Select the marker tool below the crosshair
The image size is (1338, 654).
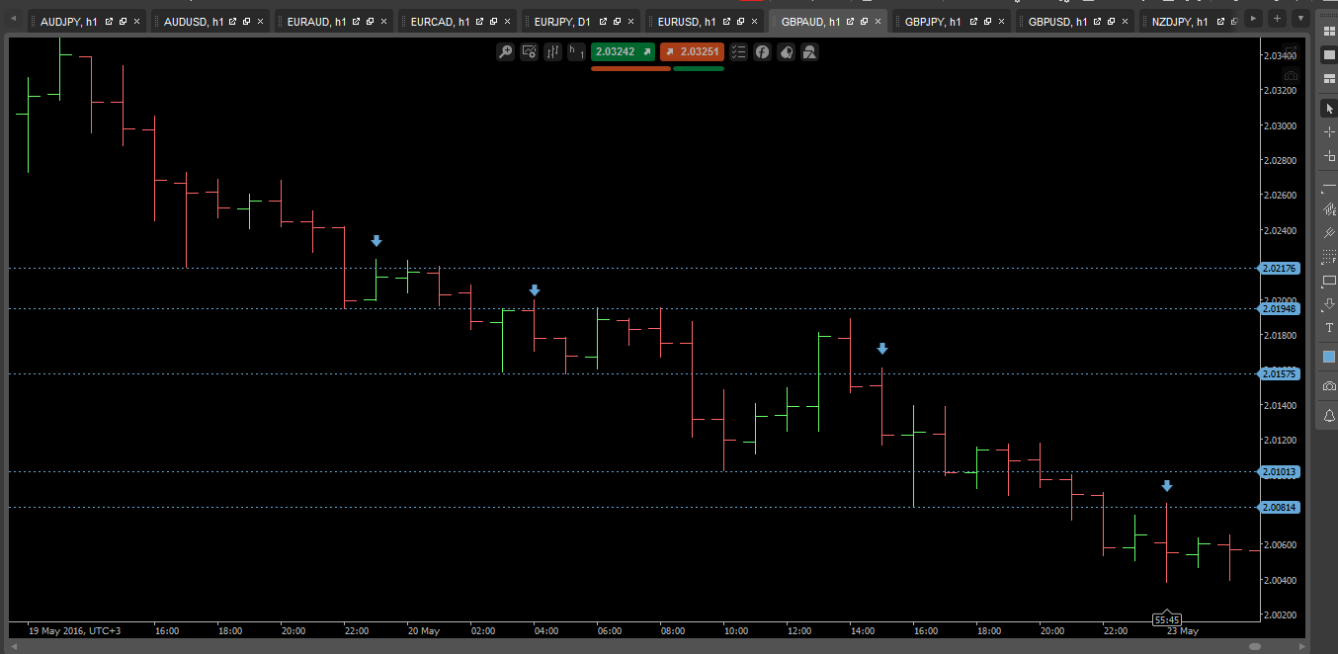(x=1329, y=156)
